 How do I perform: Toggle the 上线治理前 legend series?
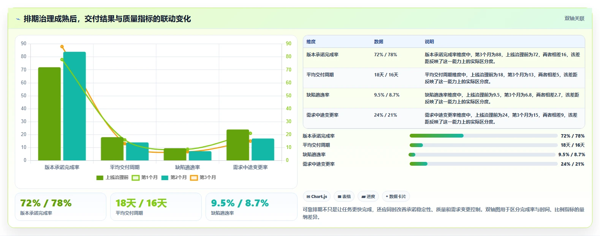pyautogui.click(x=112, y=177)
